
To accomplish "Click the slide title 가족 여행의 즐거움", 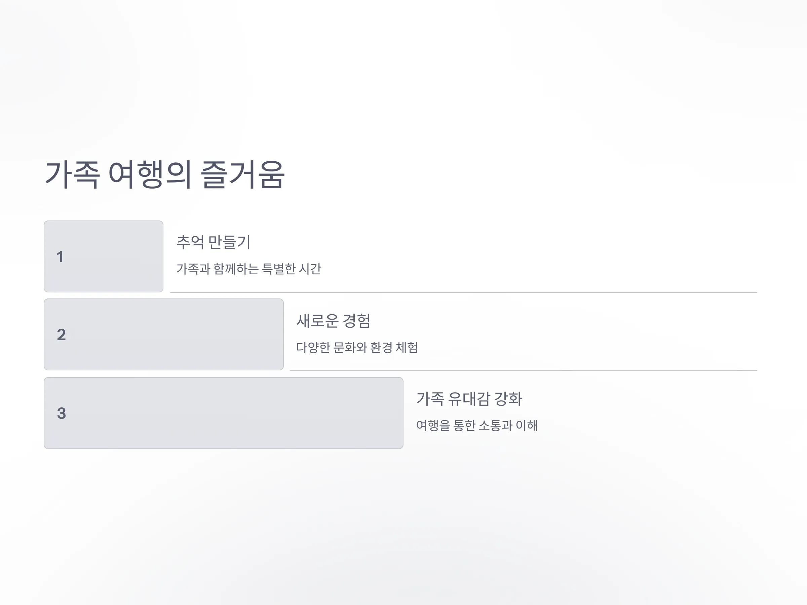I will click(164, 175).
